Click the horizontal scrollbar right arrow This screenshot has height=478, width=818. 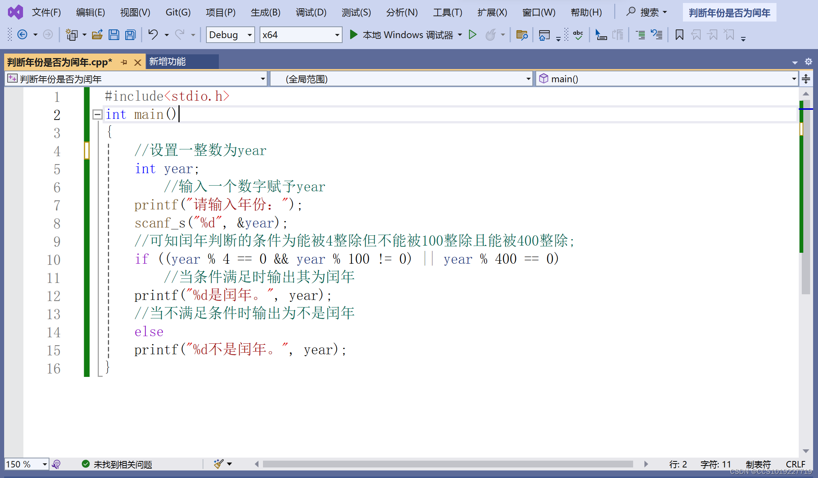(x=646, y=464)
